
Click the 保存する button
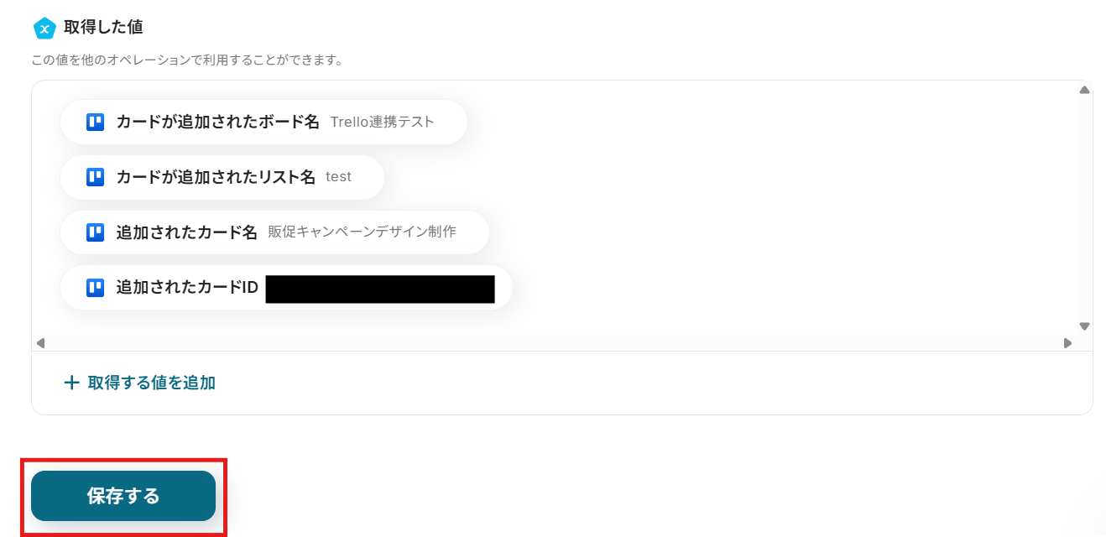point(123,496)
